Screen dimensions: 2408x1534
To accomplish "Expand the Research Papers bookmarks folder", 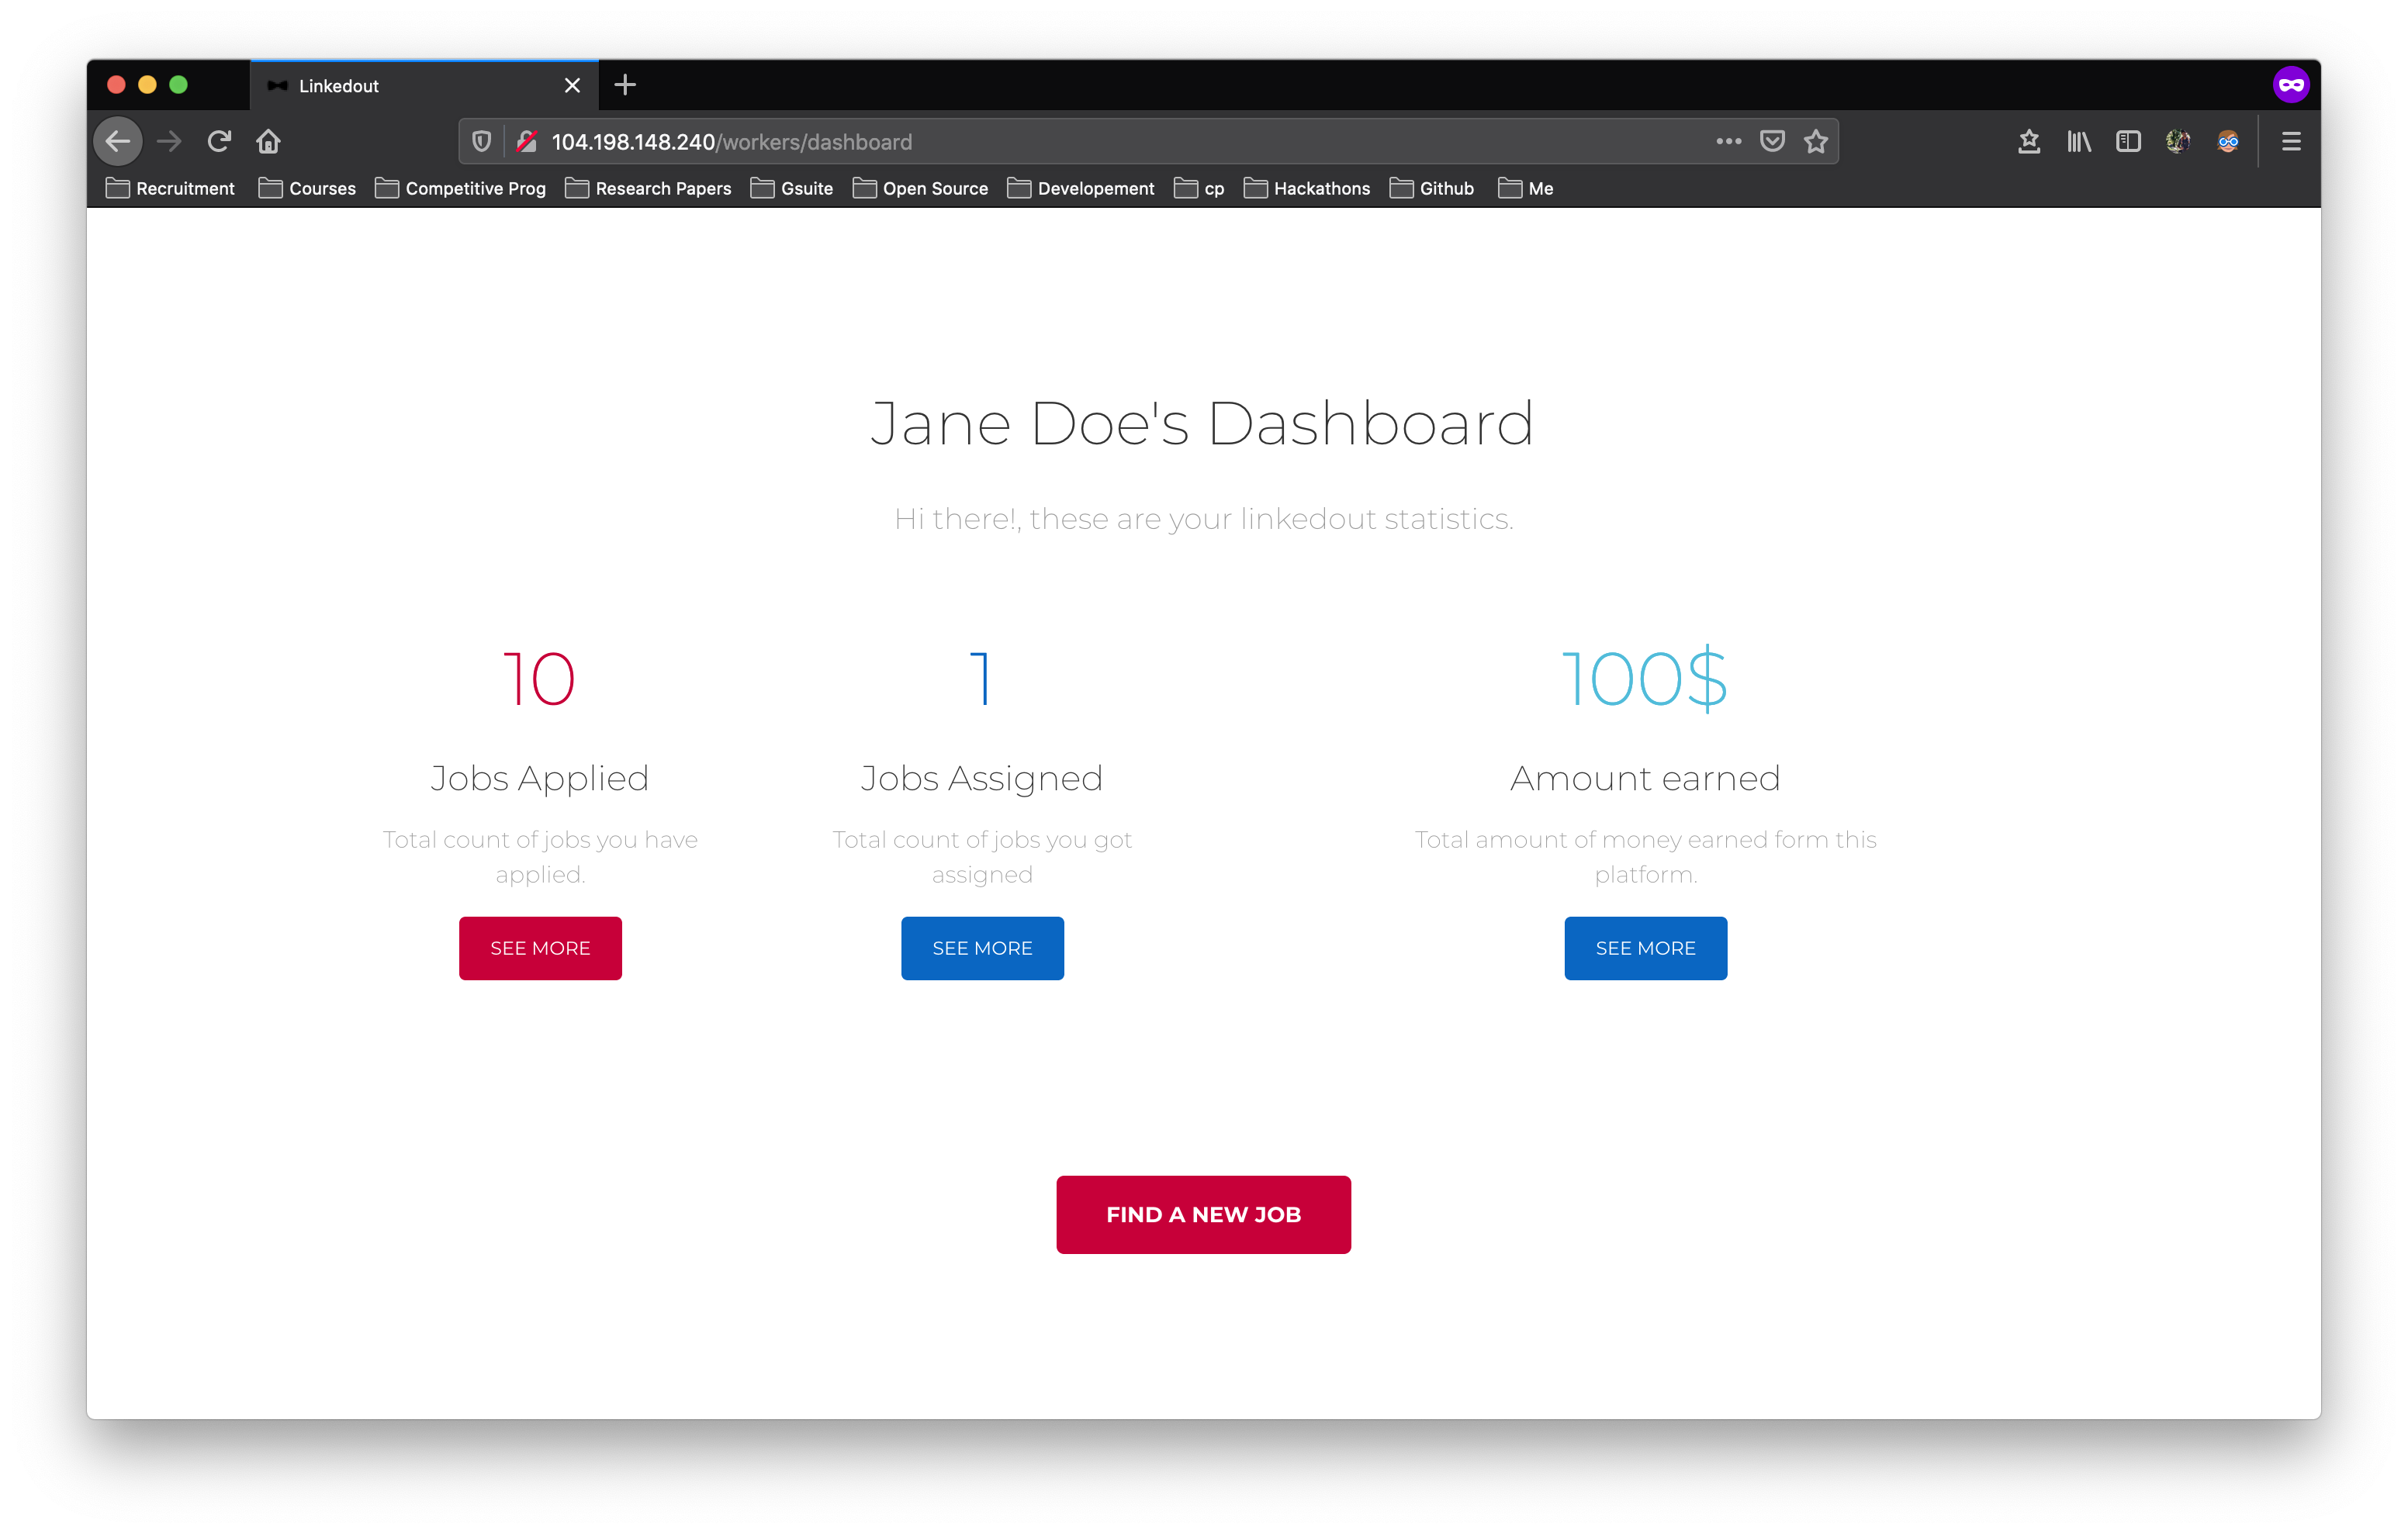I will click(x=648, y=188).
